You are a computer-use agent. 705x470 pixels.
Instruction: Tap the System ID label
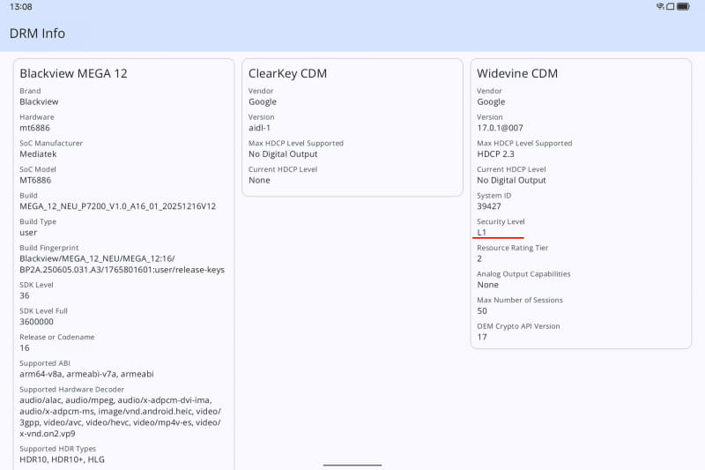point(494,196)
